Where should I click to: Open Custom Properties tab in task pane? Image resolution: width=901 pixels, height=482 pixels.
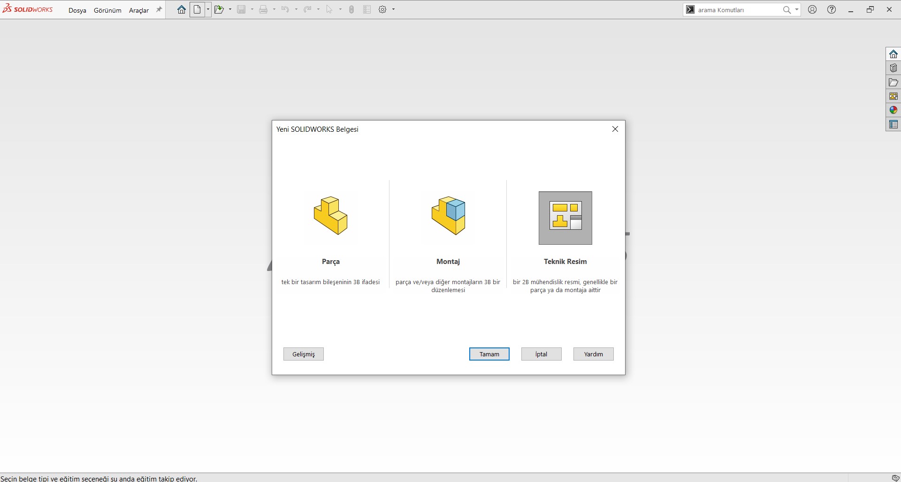coord(893,124)
